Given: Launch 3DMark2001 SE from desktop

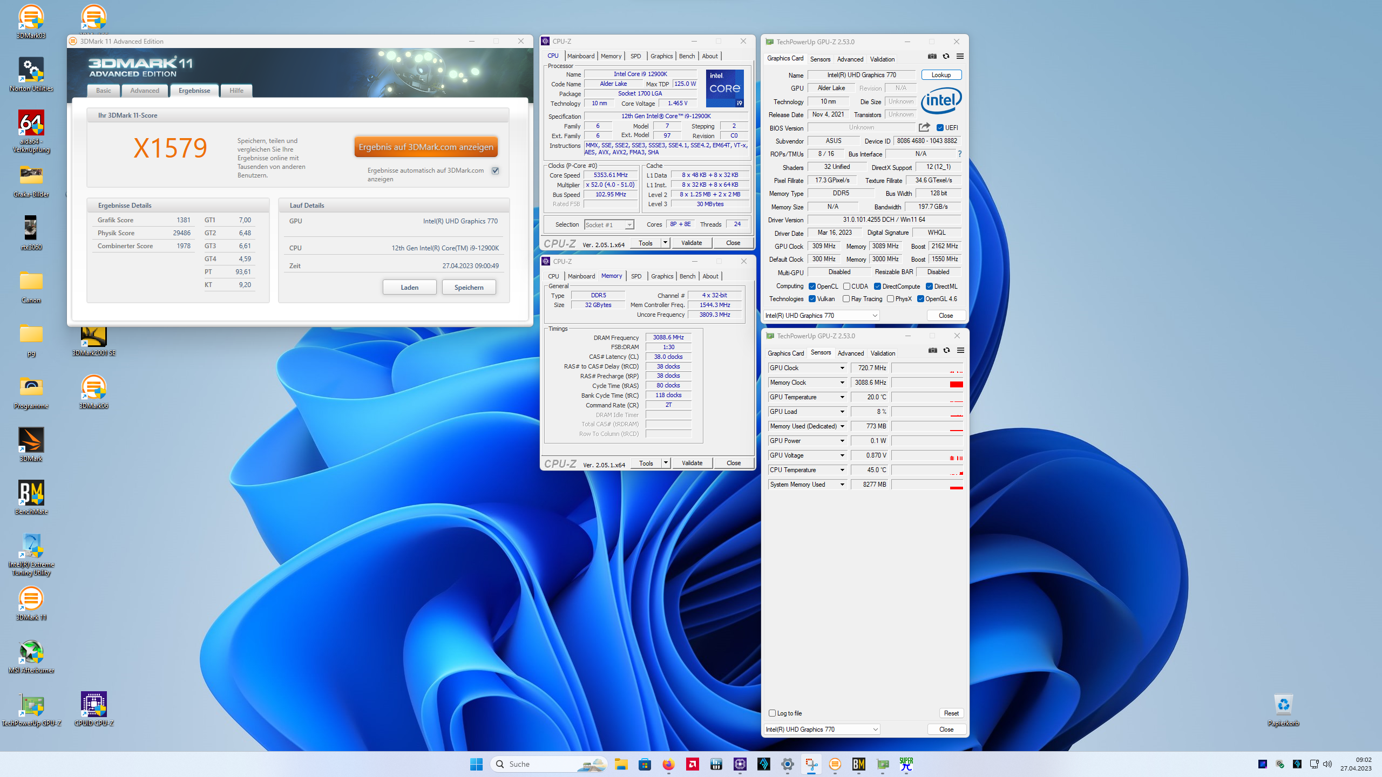Looking at the screenshot, I should (94, 341).
